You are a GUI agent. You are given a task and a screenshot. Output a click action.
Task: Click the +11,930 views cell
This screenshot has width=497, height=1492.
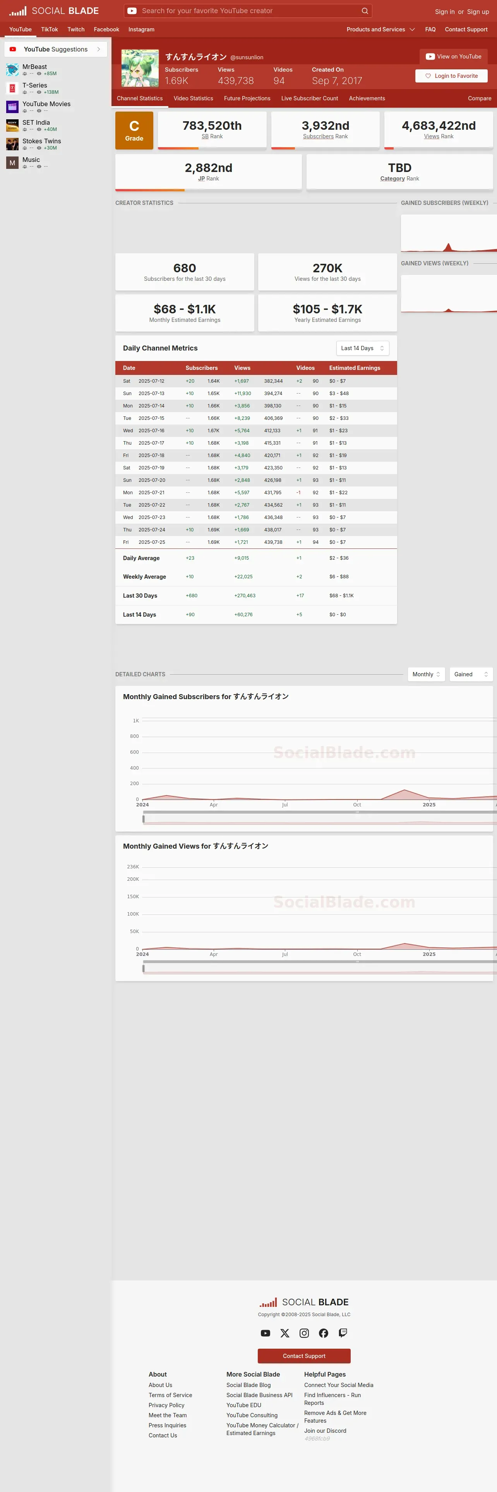pyautogui.click(x=242, y=393)
